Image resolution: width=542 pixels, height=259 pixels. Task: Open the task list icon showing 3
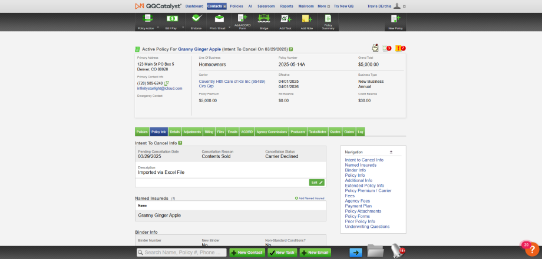point(387,48)
